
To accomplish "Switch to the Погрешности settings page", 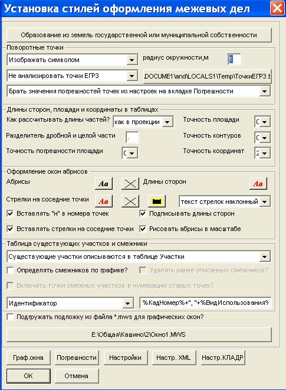I will coord(77,357).
